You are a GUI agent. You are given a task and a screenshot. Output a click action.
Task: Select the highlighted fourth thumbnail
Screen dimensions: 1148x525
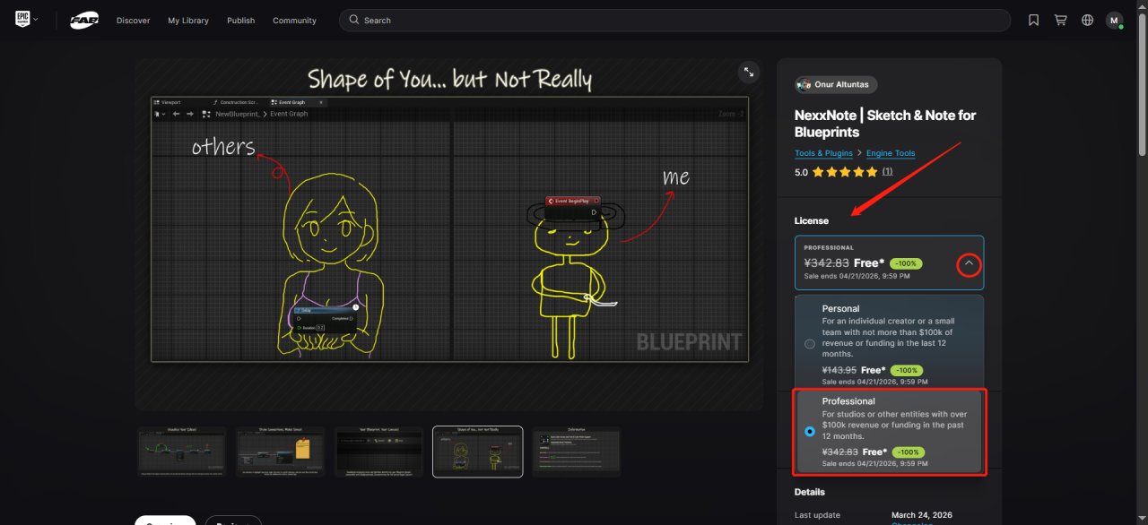(478, 452)
